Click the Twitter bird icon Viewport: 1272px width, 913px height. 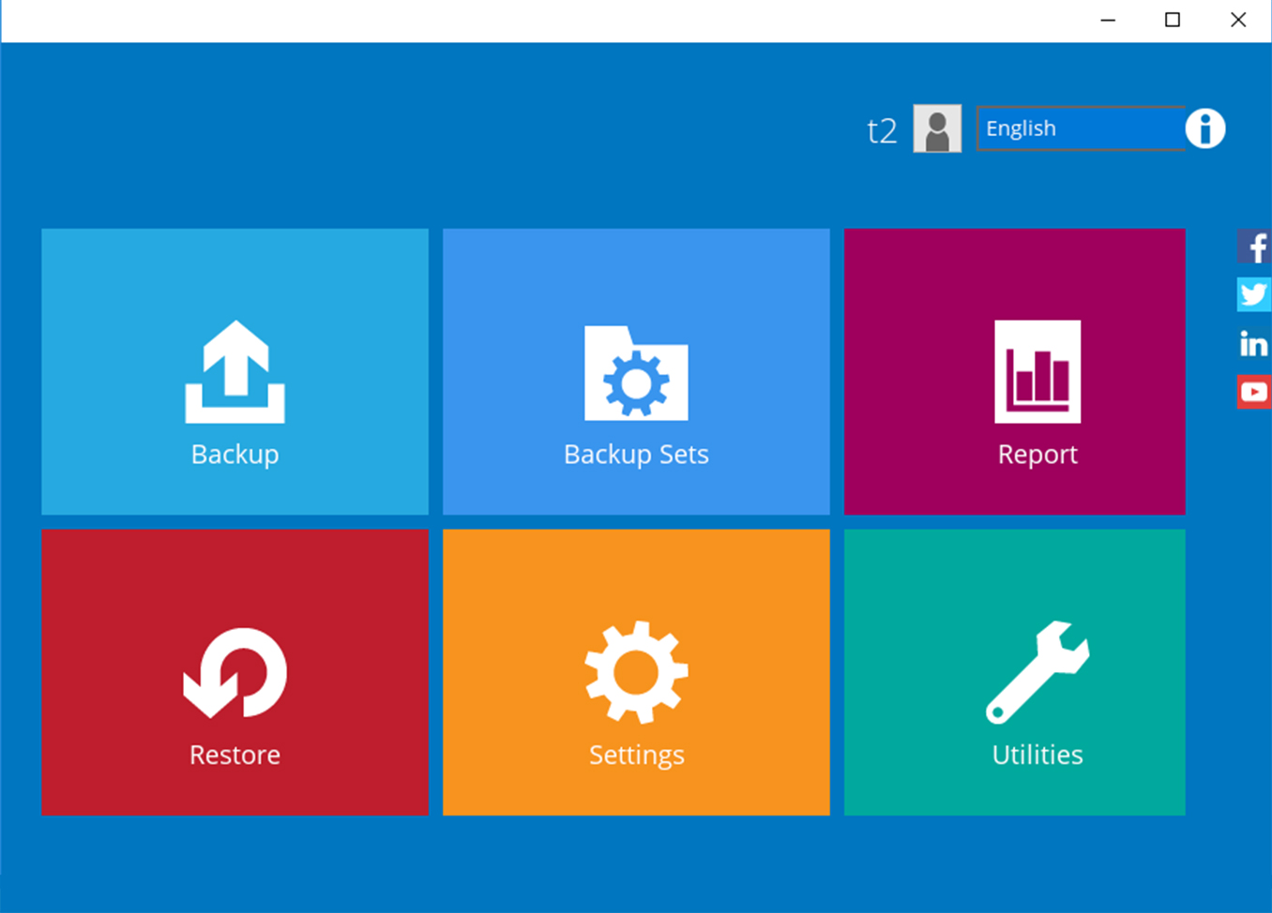1254,295
